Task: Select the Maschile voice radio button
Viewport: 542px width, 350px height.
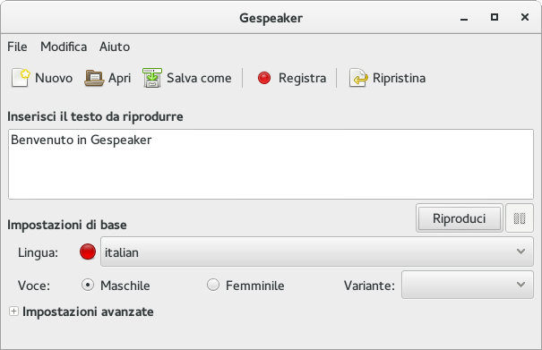Action: coord(88,285)
